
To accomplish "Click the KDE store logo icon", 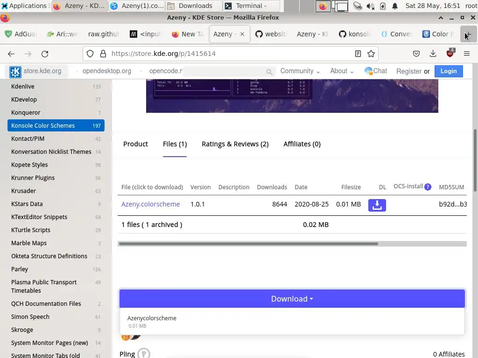I will pos(15,72).
